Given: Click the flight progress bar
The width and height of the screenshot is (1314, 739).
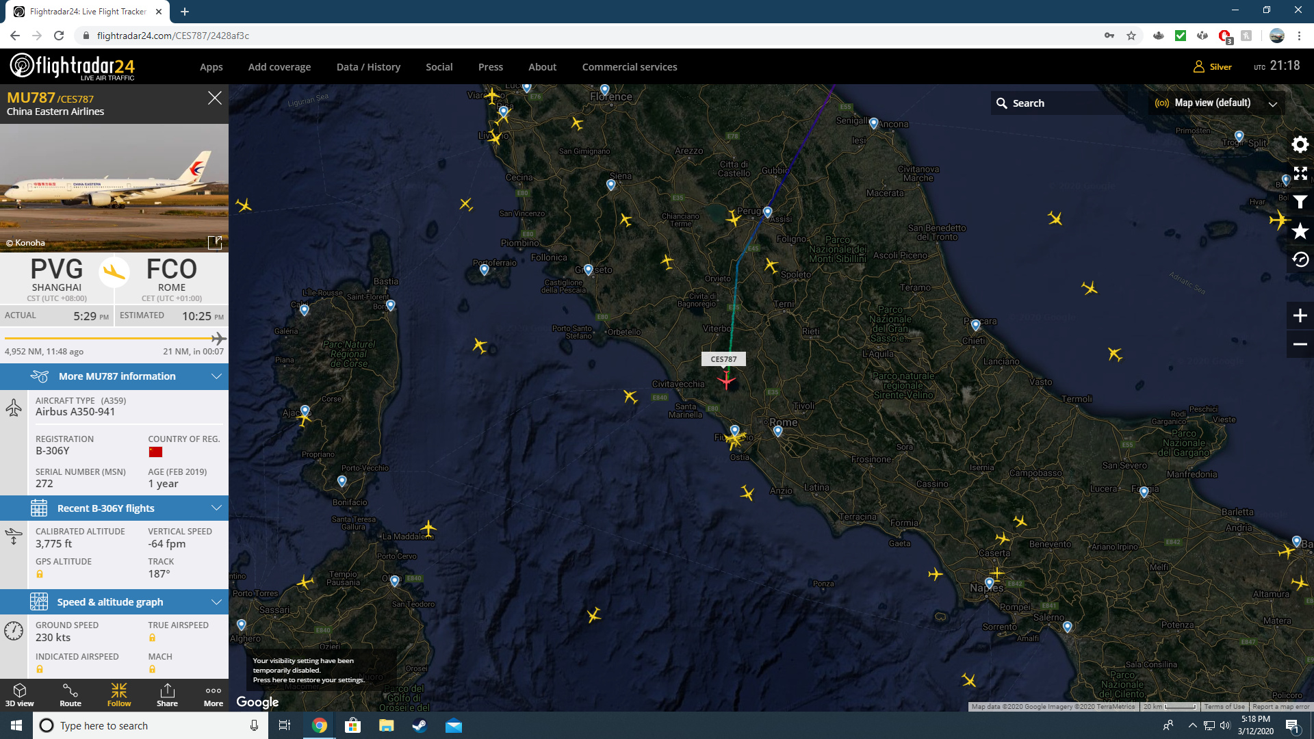Looking at the screenshot, I should tap(113, 338).
